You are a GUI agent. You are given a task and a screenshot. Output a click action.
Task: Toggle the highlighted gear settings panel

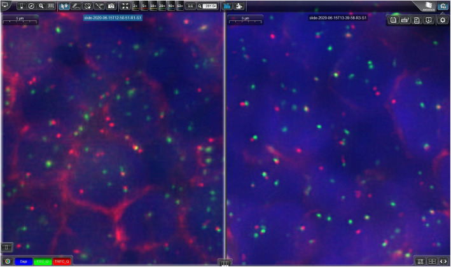tap(443, 6)
